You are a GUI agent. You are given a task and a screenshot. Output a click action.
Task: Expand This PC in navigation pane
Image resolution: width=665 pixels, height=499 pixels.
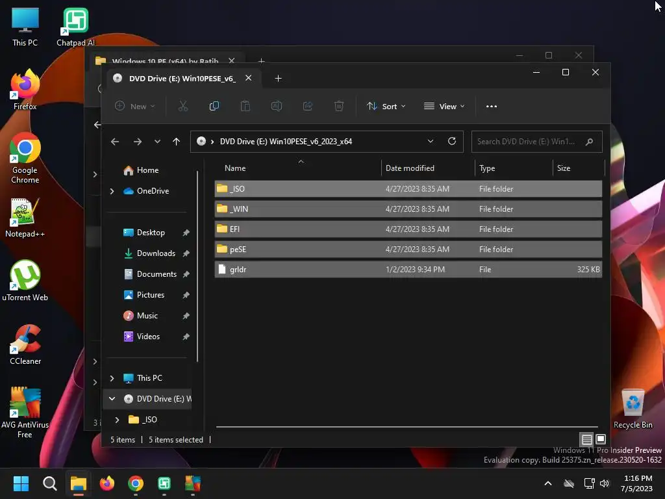click(x=112, y=378)
